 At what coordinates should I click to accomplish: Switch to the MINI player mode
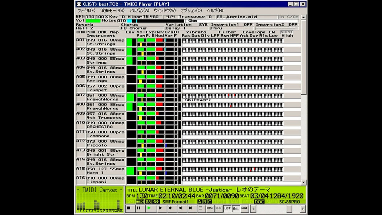click(x=244, y=208)
